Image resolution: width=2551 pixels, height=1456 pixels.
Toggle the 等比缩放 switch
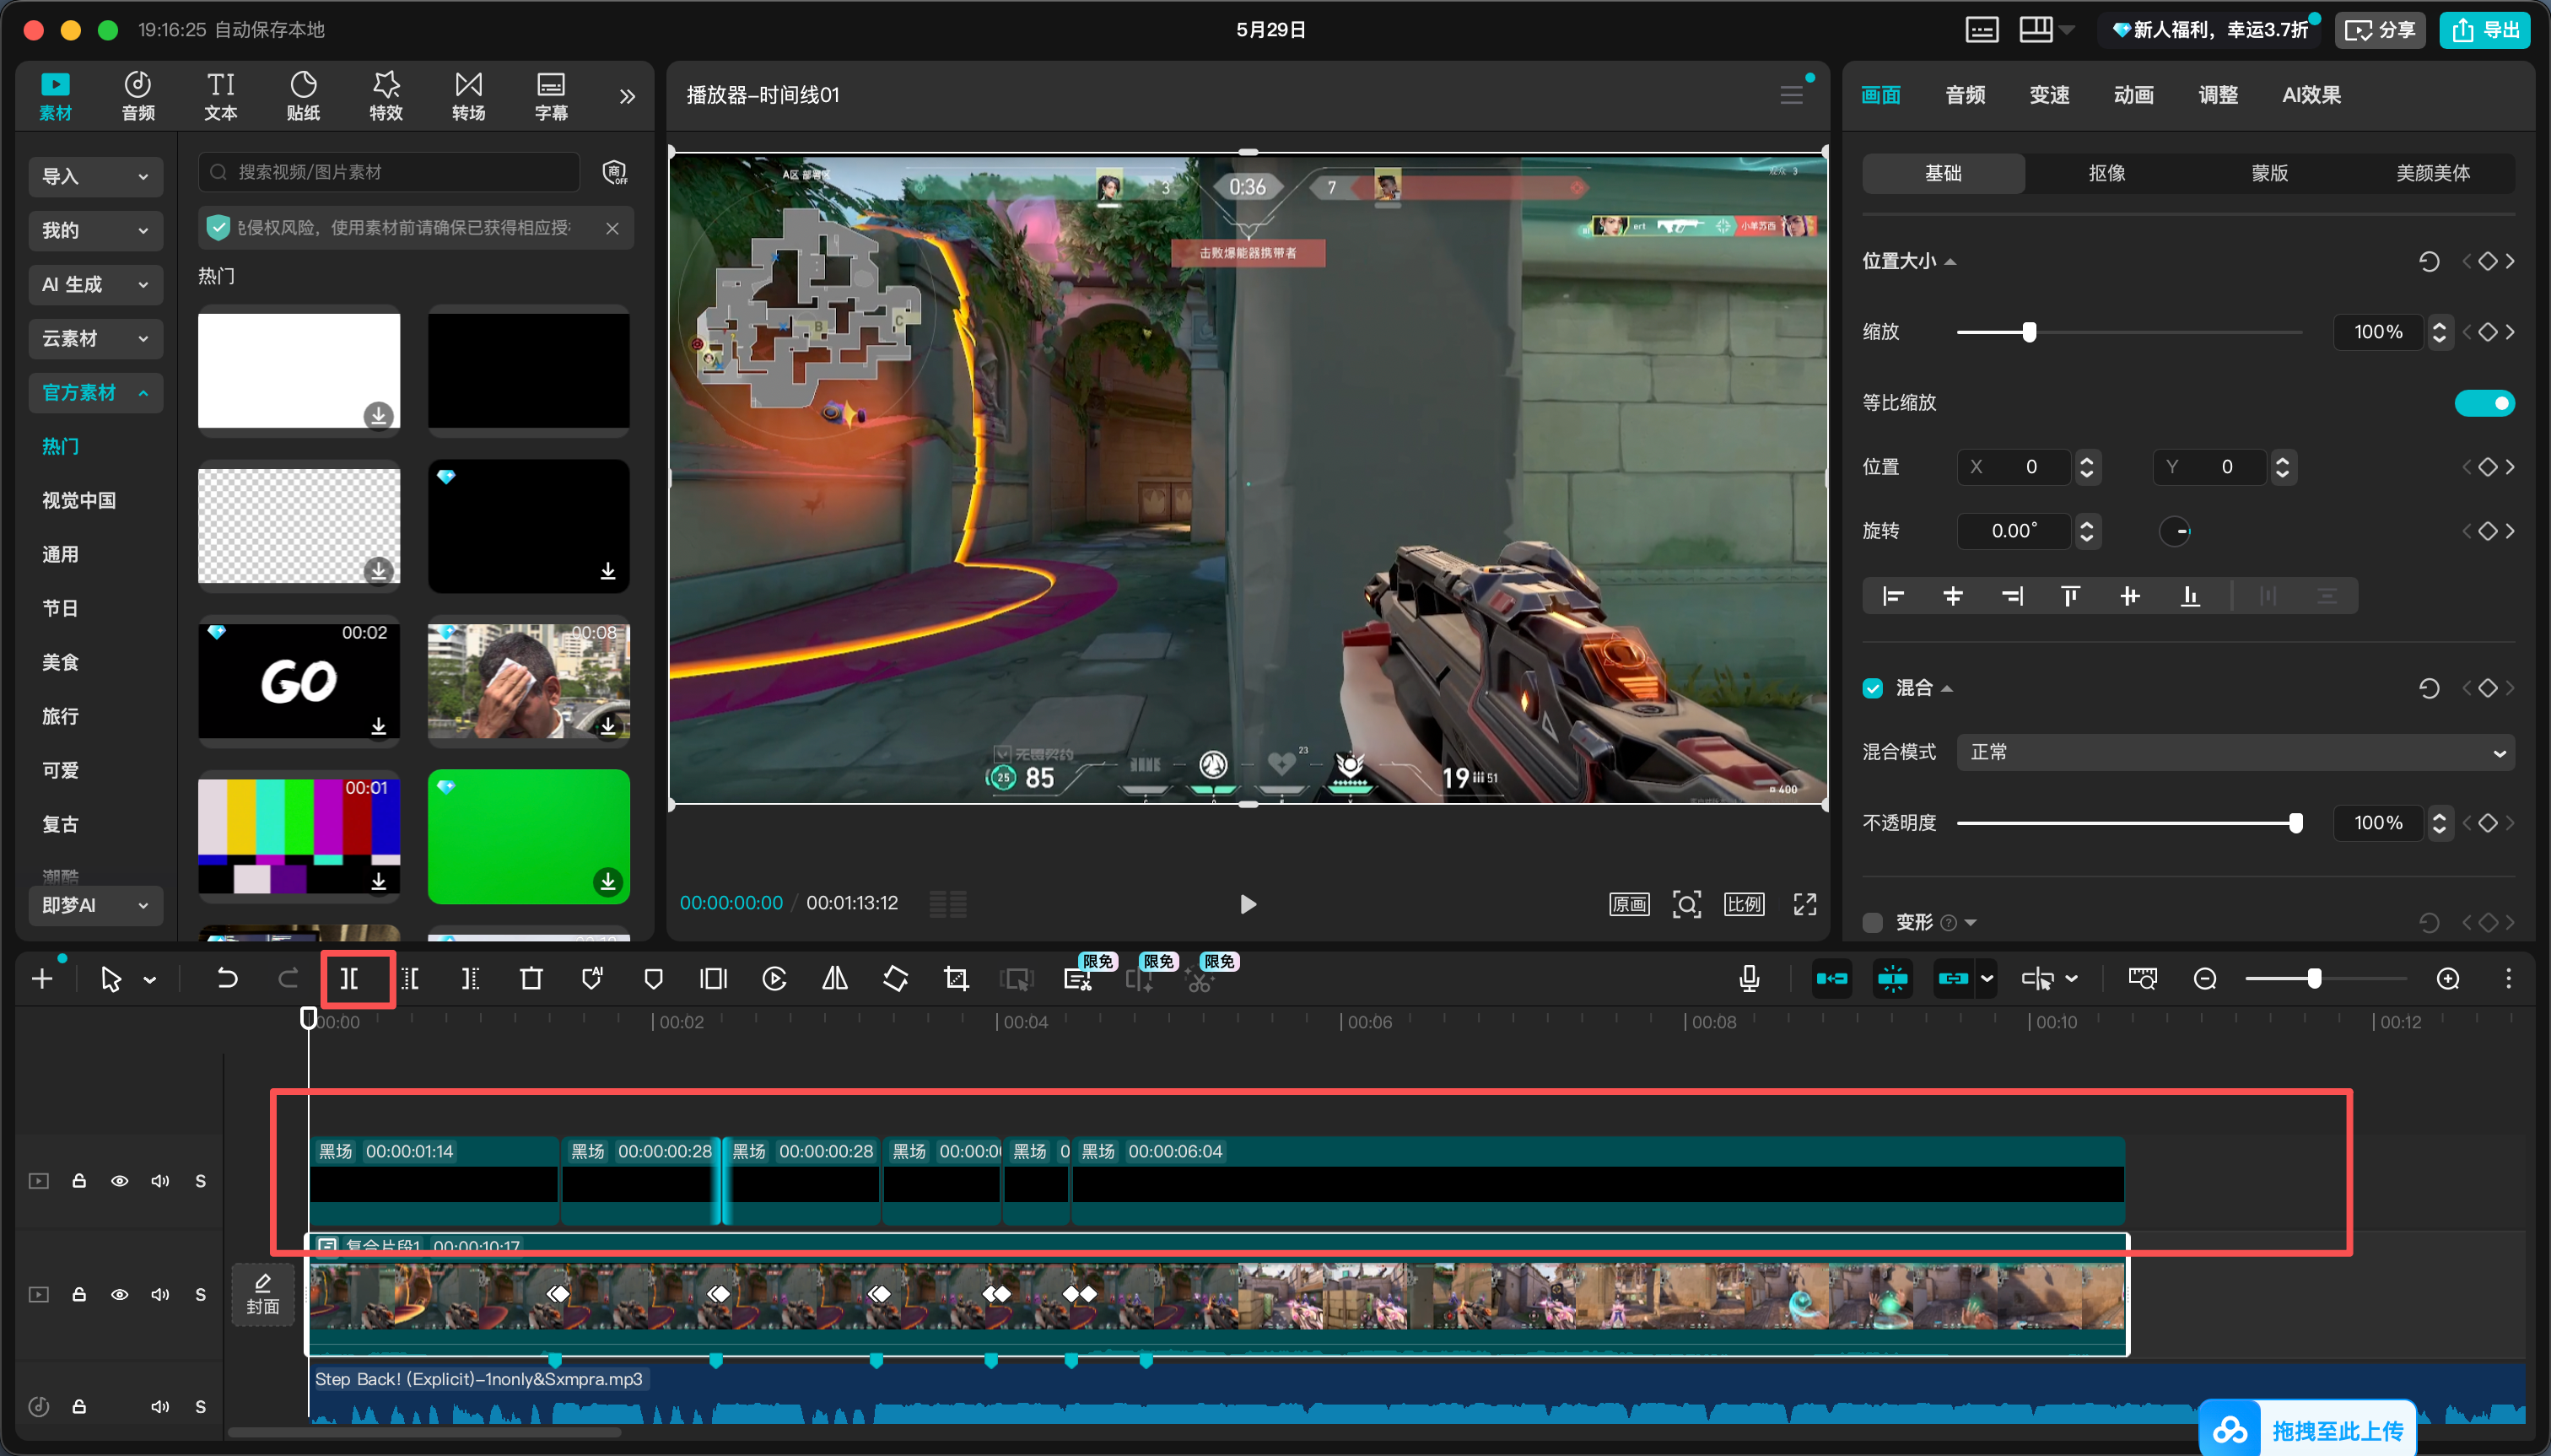click(x=2484, y=403)
